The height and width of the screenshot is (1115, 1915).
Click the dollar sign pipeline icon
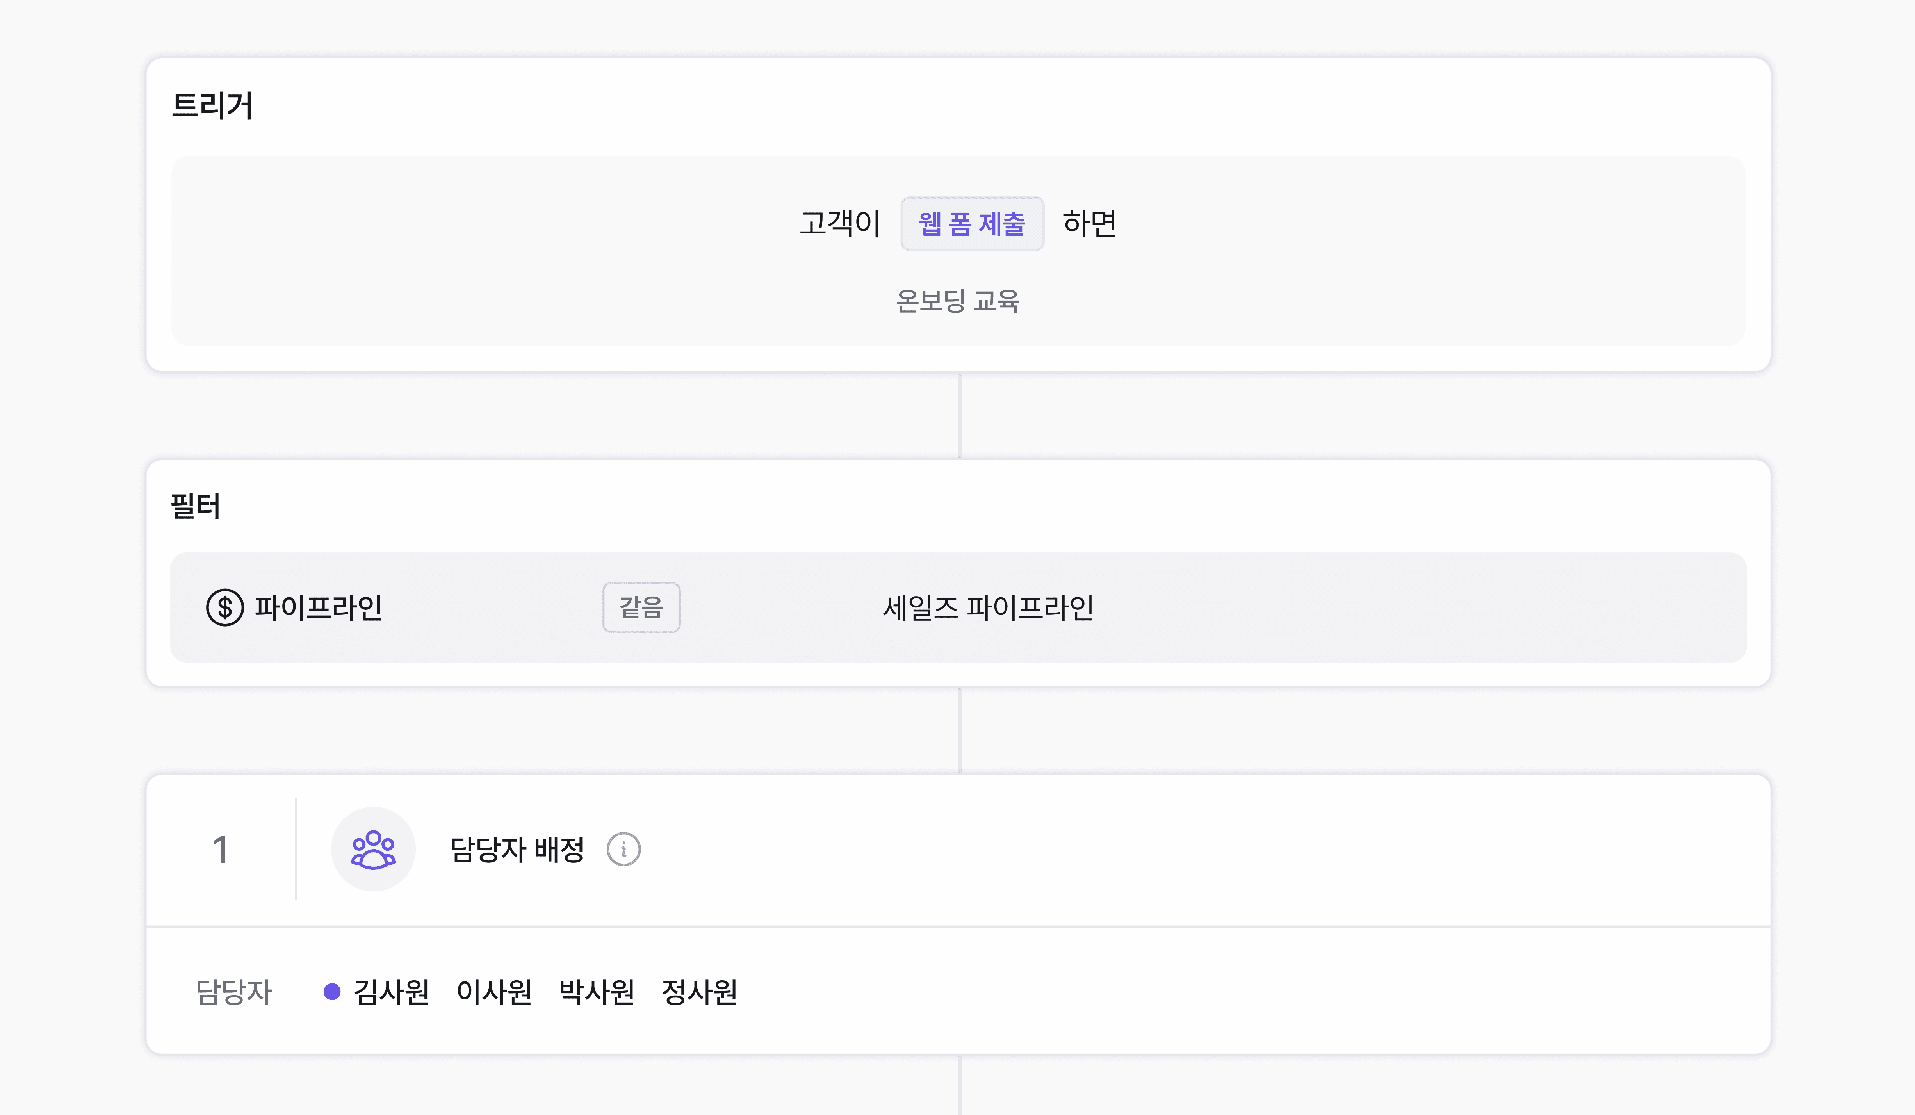point(225,607)
